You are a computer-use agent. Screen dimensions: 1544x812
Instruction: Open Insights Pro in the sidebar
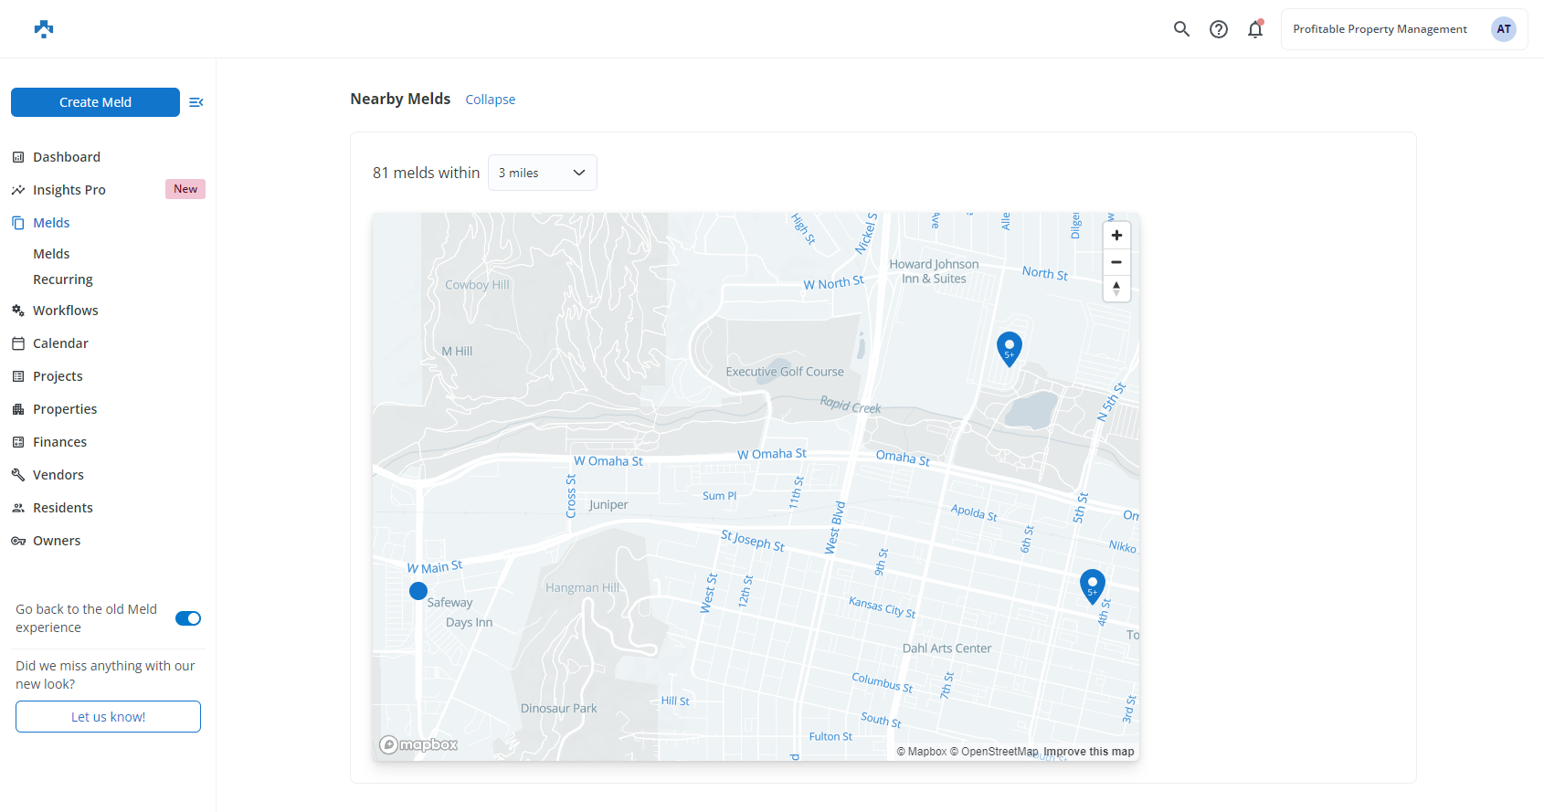pyautogui.click(x=69, y=190)
